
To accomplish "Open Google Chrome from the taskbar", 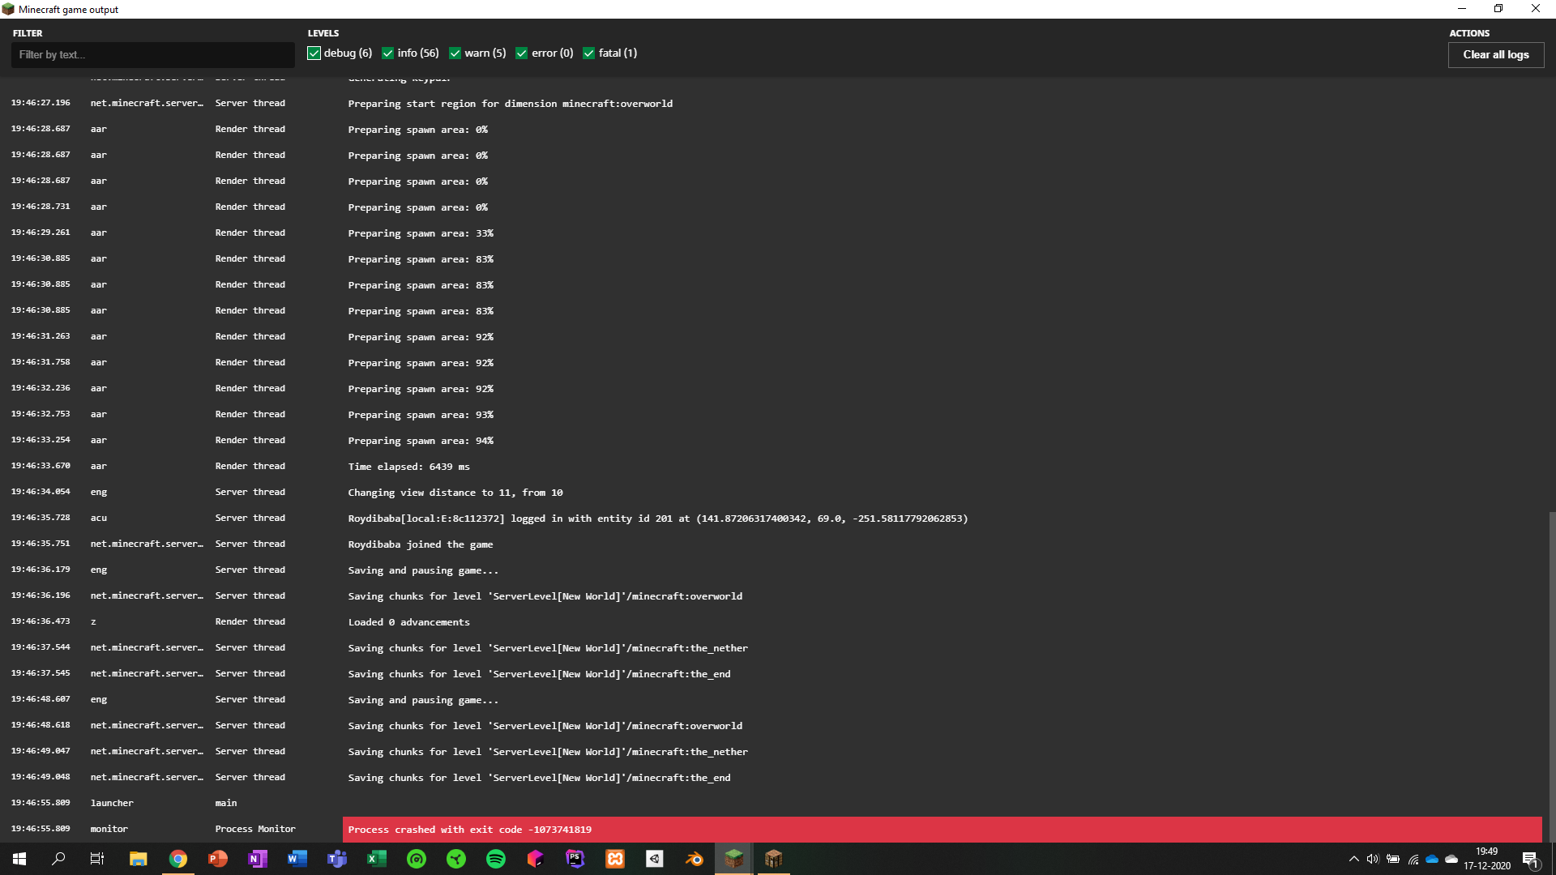I will tap(178, 859).
